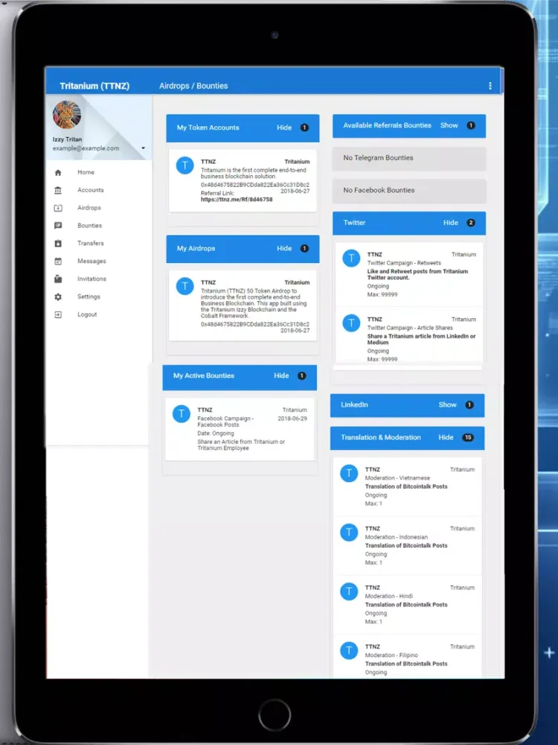Click 'Moderation - Filipino' label

tap(391, 655)
